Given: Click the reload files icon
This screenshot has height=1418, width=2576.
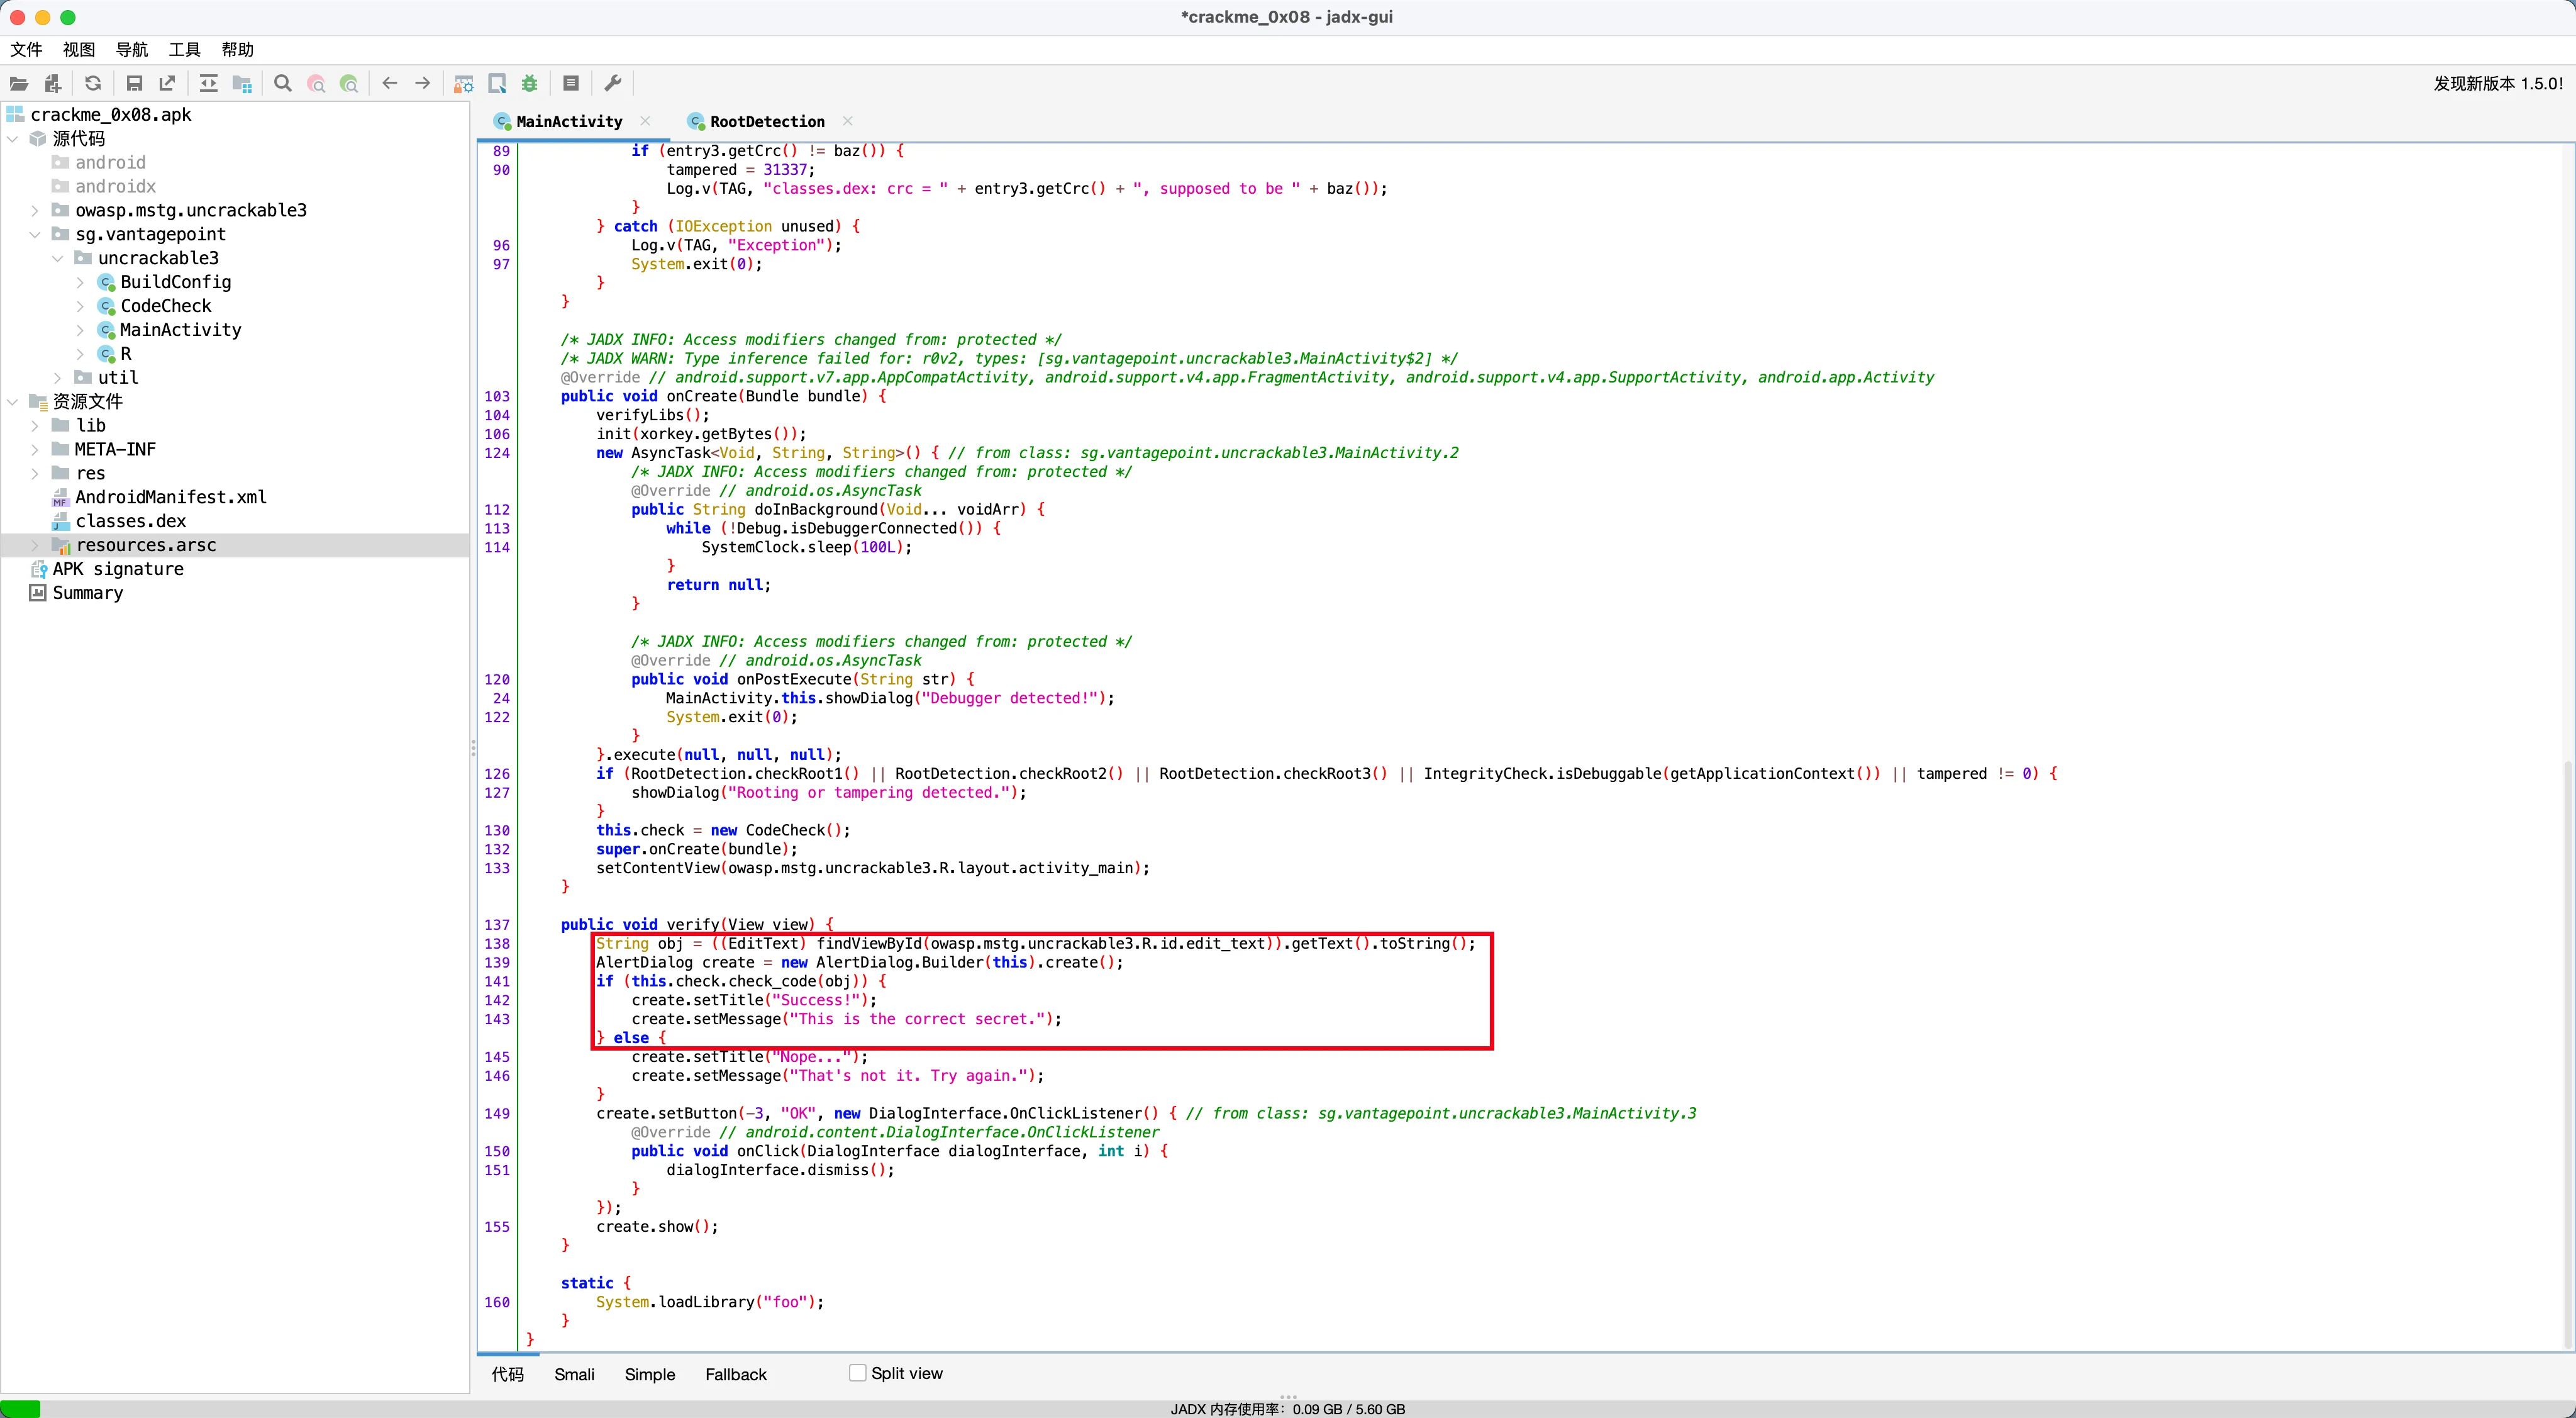Looking at the screenshot, I should click(x=93, y=84).
